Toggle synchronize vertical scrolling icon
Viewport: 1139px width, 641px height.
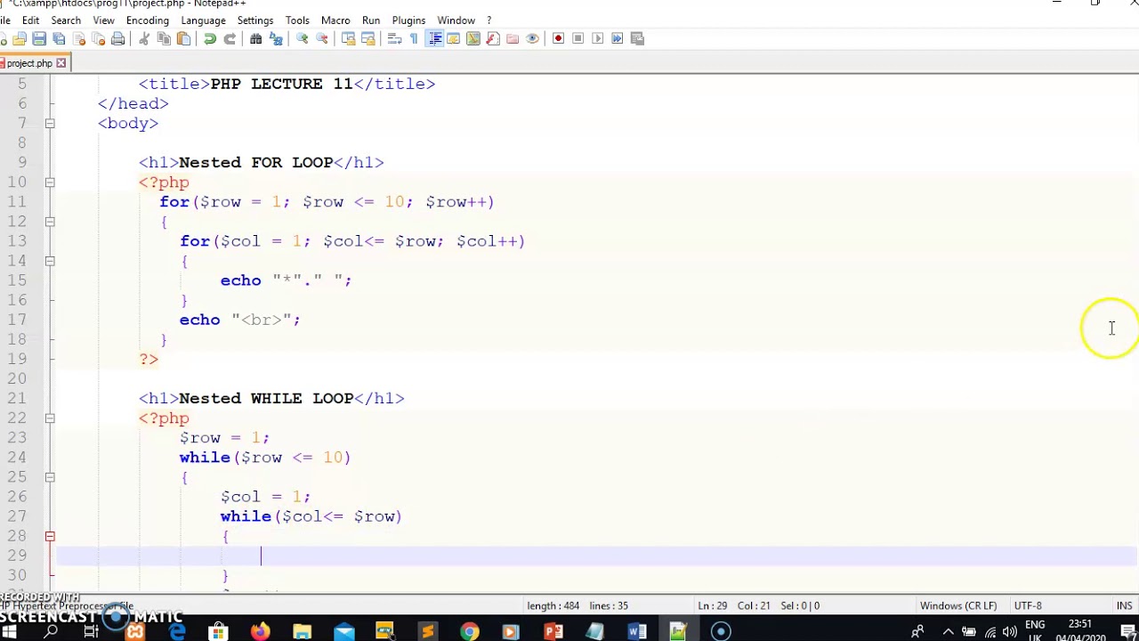click(349, 38)
